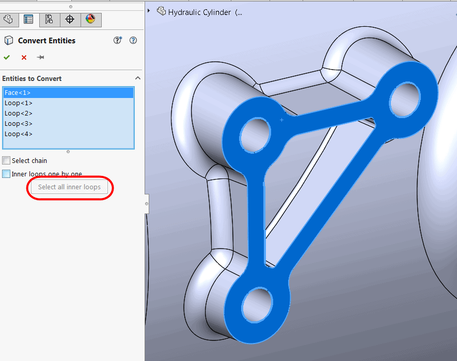Open the DisplayManager color ball tab
This screenshot has width=457, height=361.
pos(90,20)
